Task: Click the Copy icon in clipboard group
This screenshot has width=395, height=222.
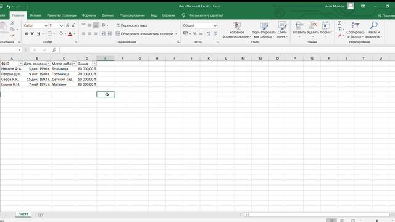Action: pos(12,29)
